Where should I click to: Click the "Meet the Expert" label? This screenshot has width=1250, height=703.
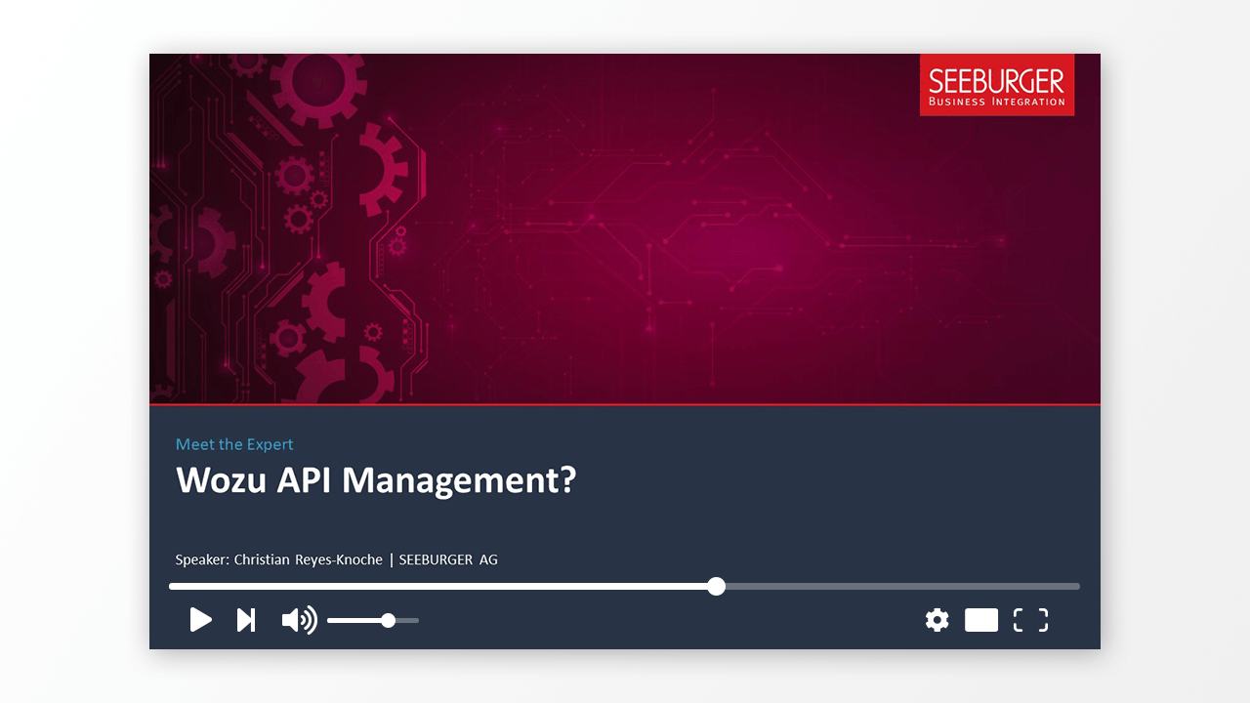point(234,444)
